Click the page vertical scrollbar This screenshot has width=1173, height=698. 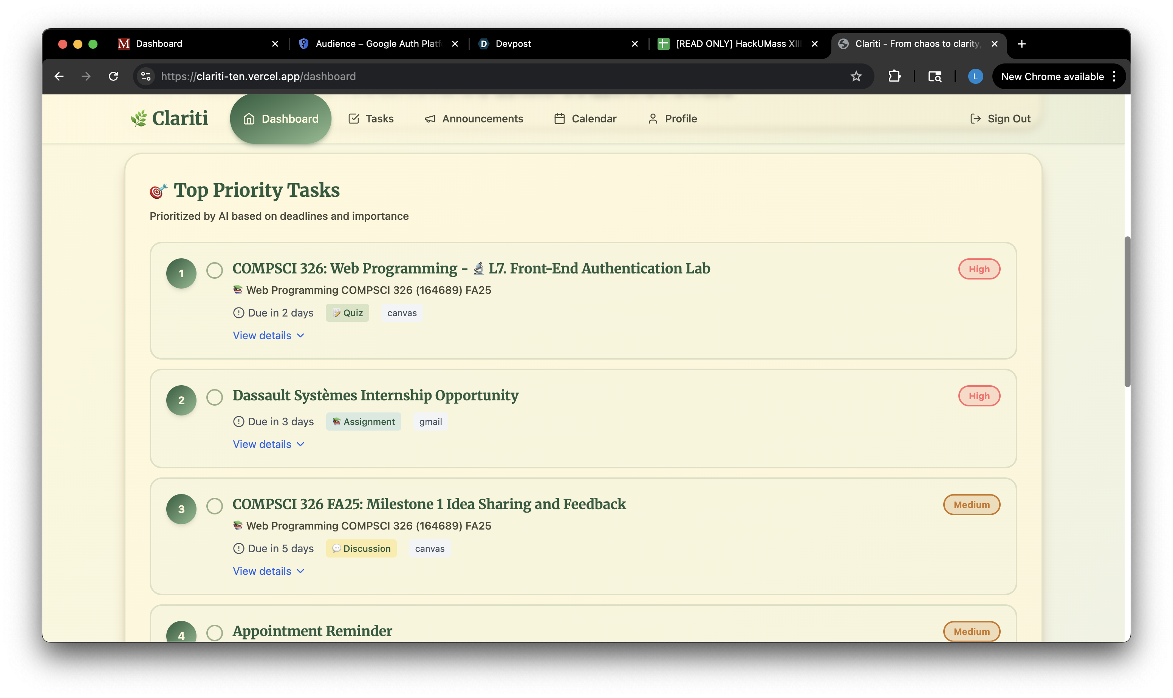(x=1127, y=311)
